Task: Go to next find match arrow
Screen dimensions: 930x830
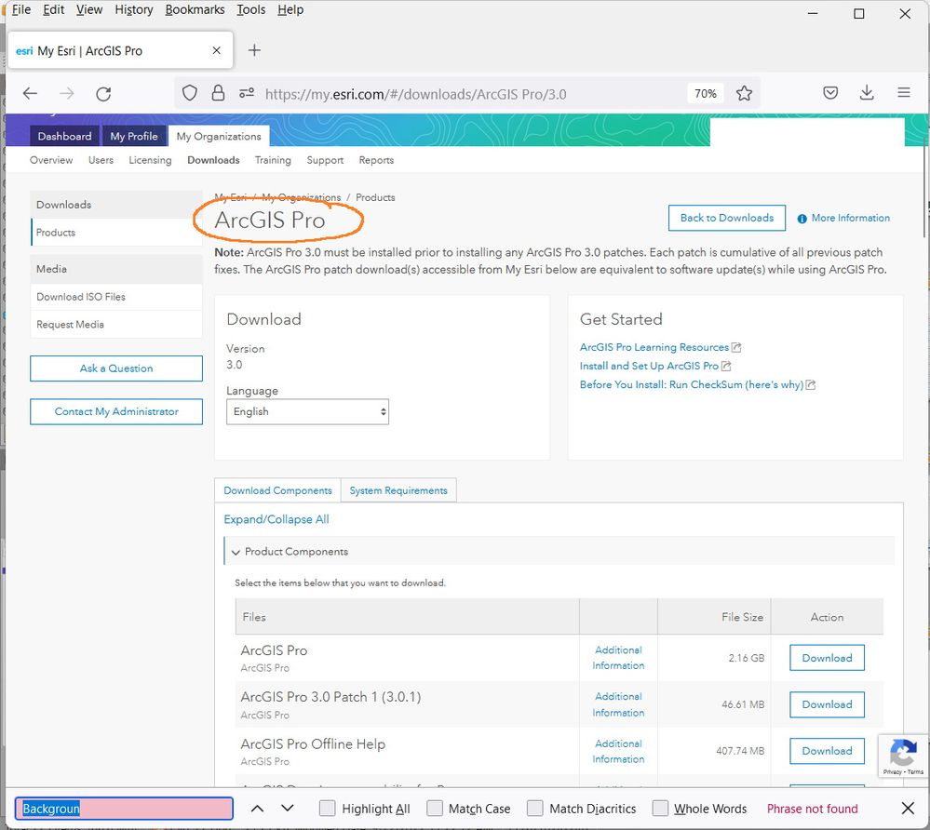Action: [287, 809]
